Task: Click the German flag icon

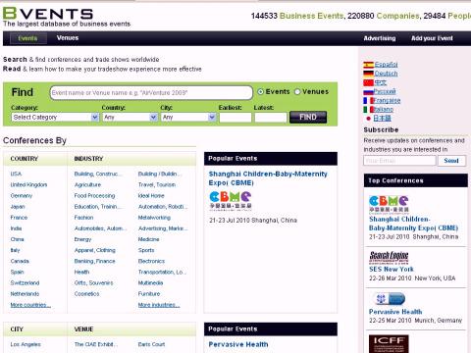Action: (369, 74)
